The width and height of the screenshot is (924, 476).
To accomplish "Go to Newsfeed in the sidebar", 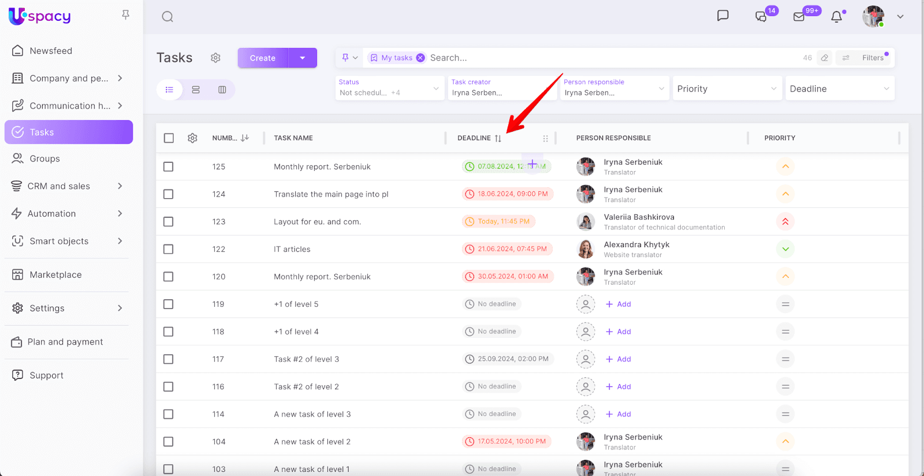I will click(x=51, y=51).
